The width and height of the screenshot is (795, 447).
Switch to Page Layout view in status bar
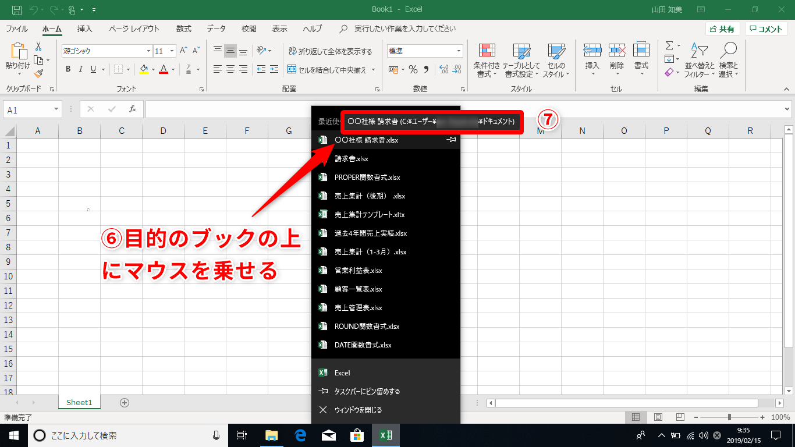point(658,417)
